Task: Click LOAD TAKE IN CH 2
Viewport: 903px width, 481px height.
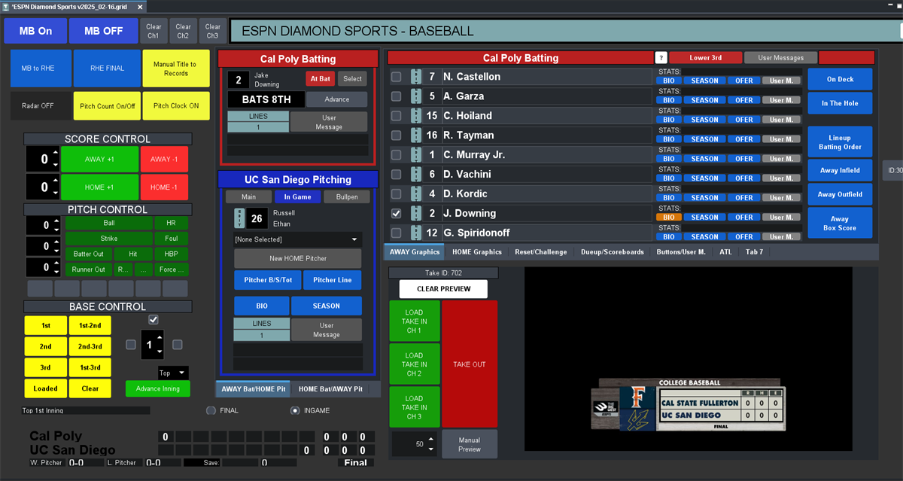Action: [414, 364]
